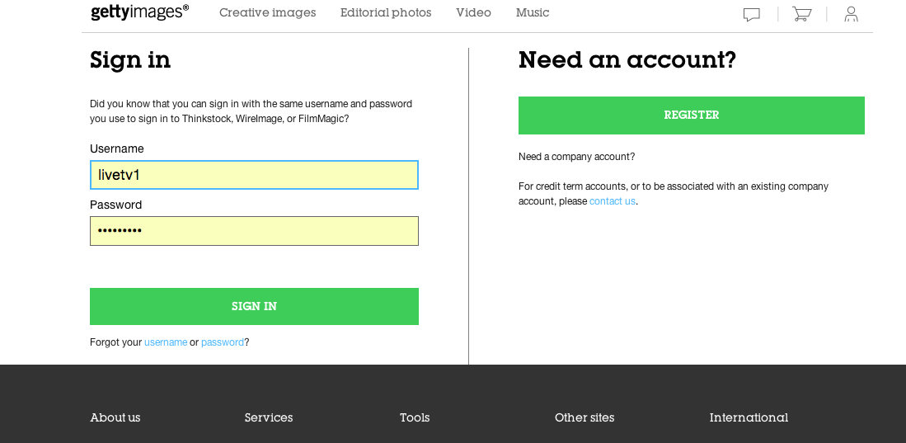
Task: Follow the forgot password link
Action: tap(223, 342)
